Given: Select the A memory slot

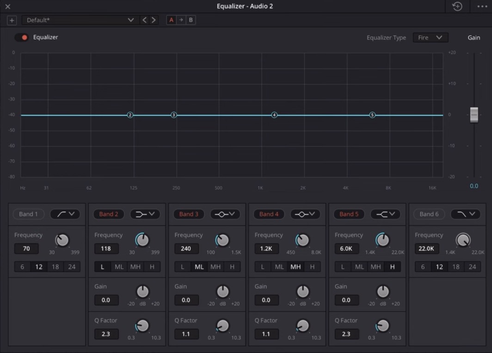Looking at the screenshot, I should (x=171, y=20).
